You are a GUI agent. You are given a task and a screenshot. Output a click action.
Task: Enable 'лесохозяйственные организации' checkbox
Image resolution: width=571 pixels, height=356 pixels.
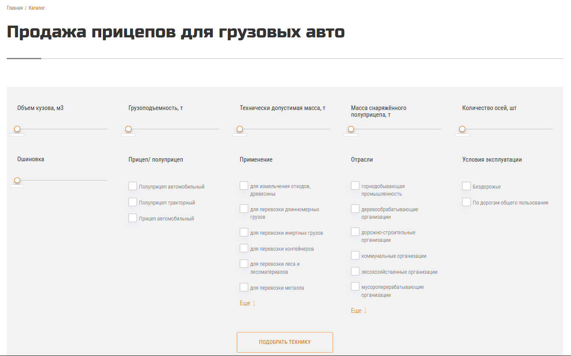pyautogui.click(x=355, y=271)
